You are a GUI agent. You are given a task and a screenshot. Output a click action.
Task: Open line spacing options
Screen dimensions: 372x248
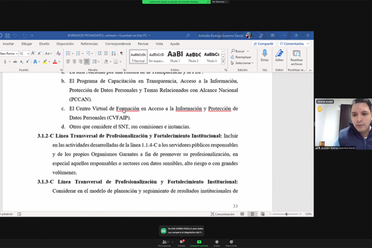click(x=95, y=62)
